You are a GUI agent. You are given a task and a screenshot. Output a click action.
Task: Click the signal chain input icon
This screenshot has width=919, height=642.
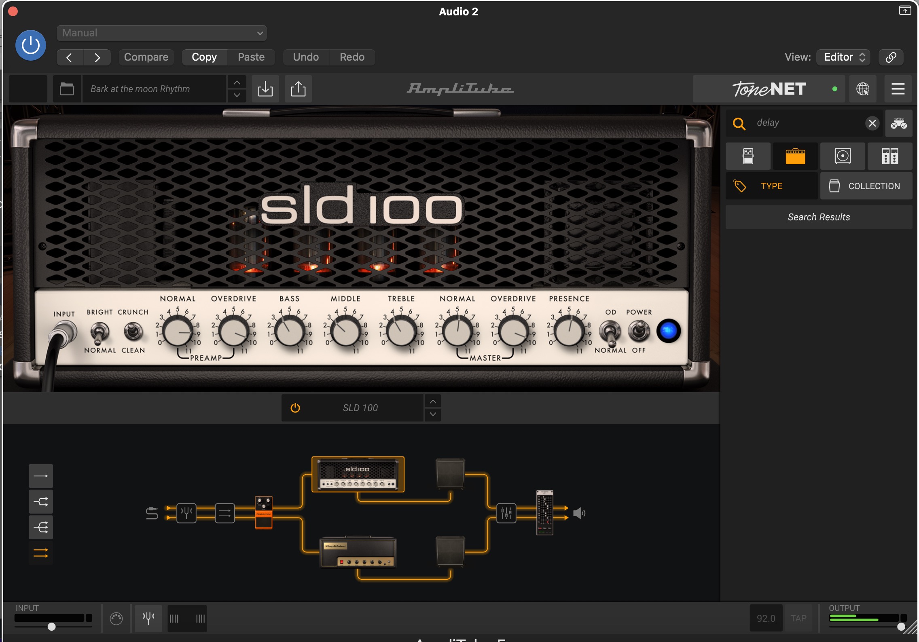click(152, 513)
